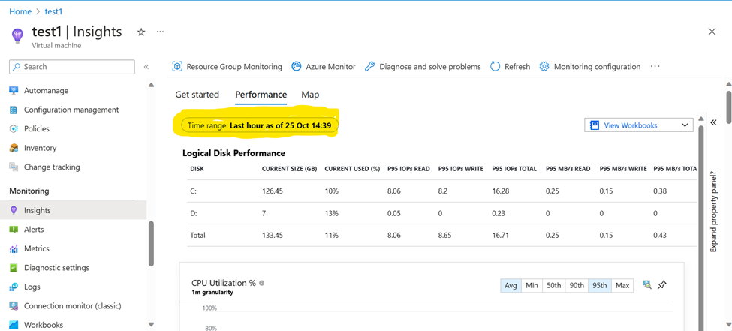The height and width of the screenshot is (331, 732).
Task: Open Azure Monitor from the toolbar
Action: [324, 67]
